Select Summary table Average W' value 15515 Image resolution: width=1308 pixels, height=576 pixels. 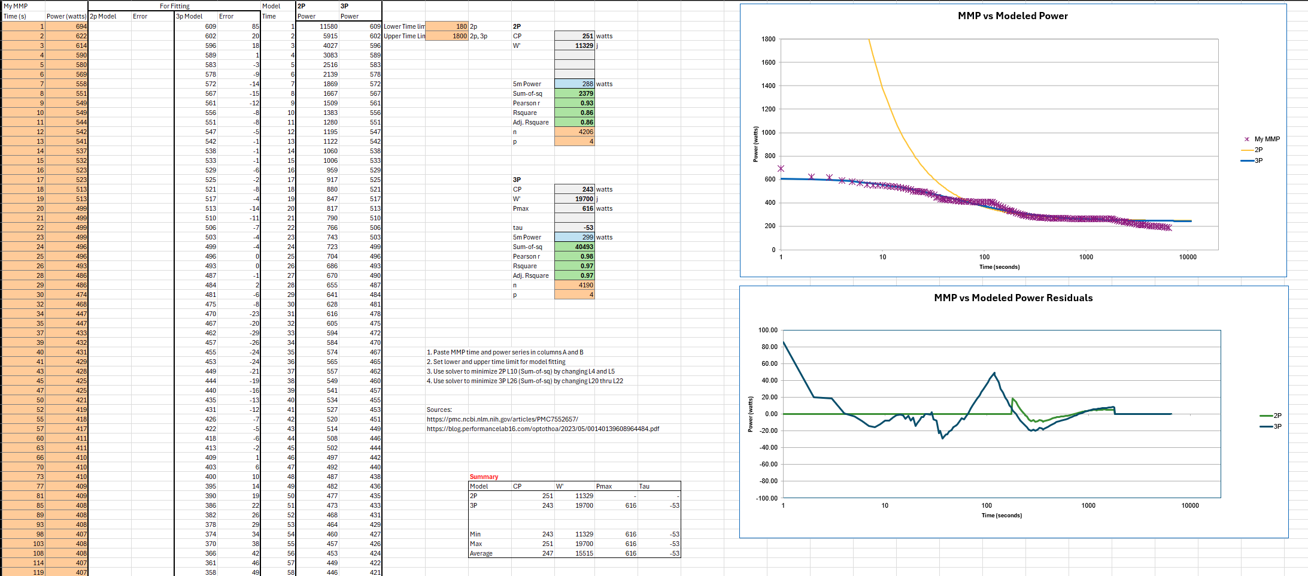click(575, 553)
